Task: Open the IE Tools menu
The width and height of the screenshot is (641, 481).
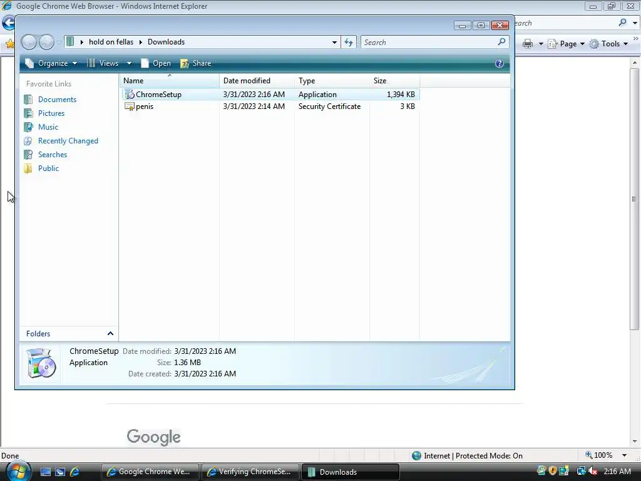Action: (608, 44)
